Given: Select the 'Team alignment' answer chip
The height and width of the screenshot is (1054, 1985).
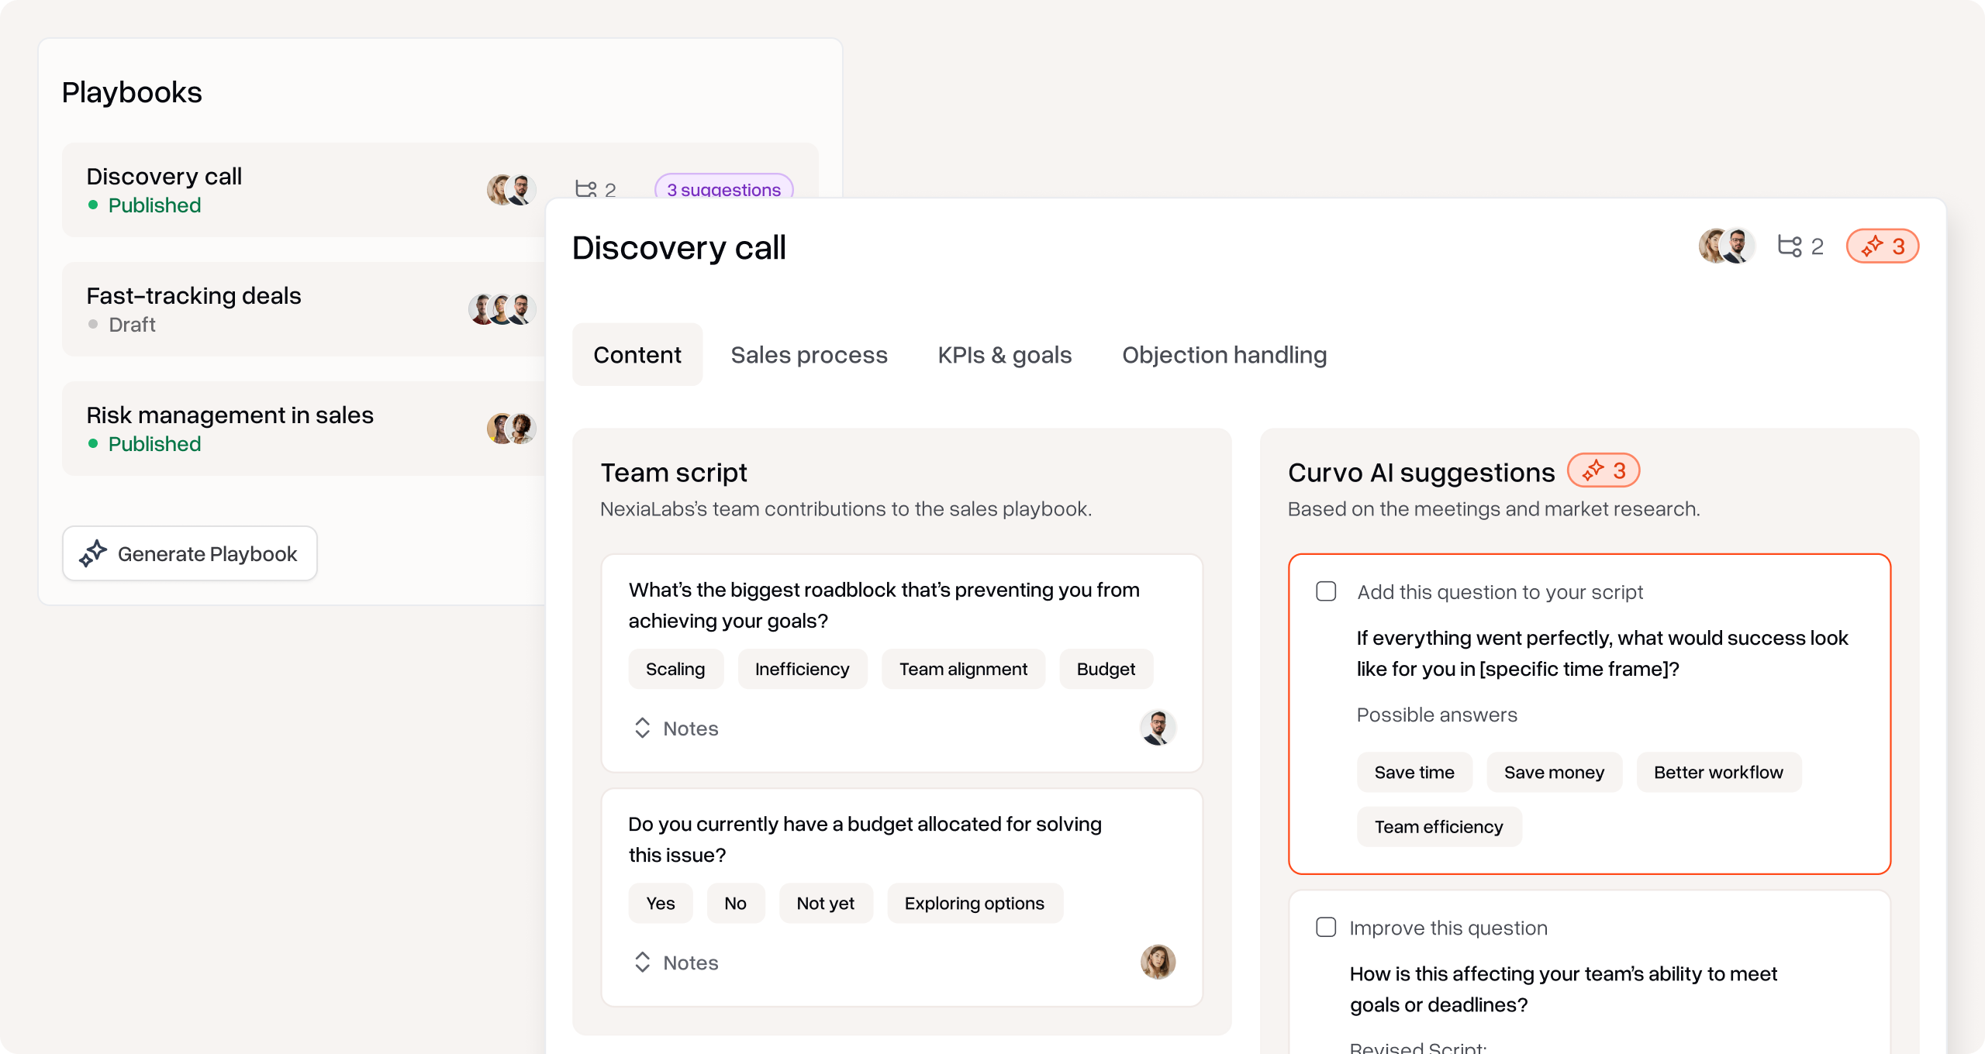Looking at the screenshot, I should (x=962, y=669).
